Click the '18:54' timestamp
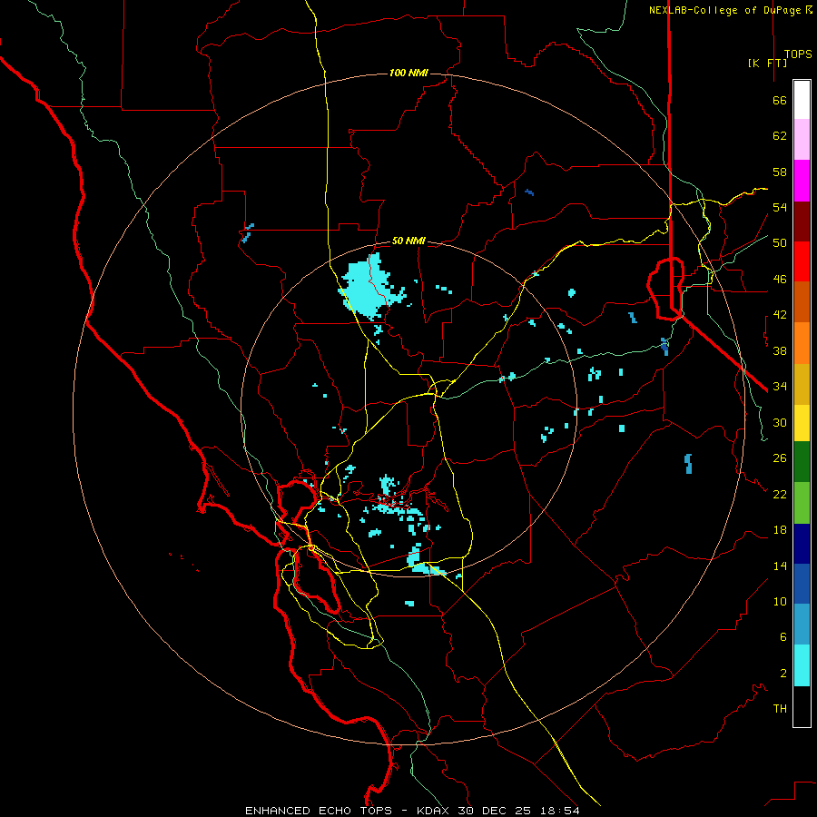Viewport: 817px width, 817px height. (558, 811)
